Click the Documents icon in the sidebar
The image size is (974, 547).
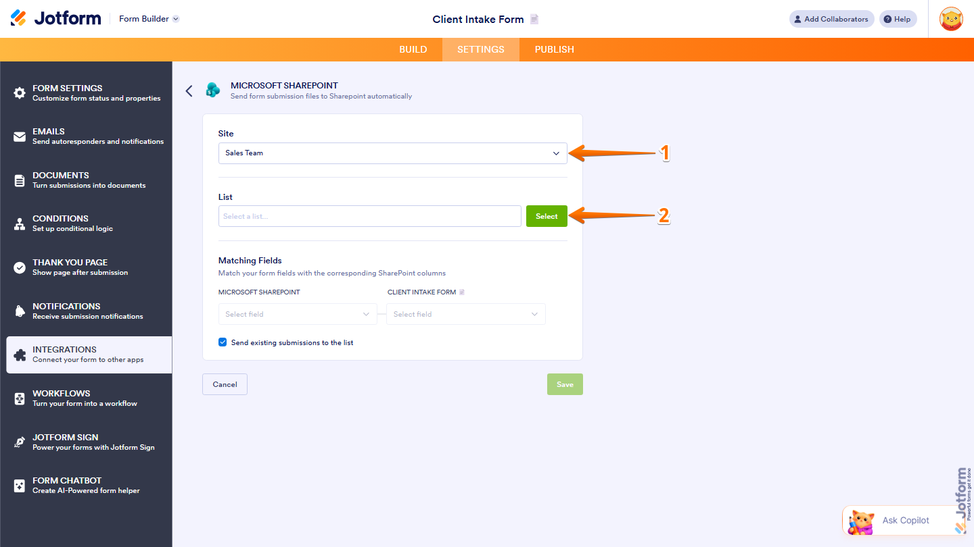pos(20,179)
